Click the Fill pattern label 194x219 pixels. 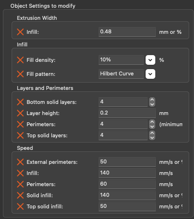[x=41, y=74]
